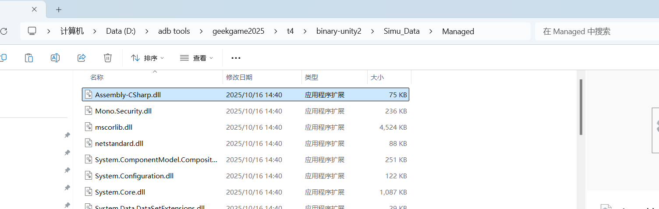Sort by 名称 column header
Viewport: 659px width, 209px height.
point(97,77)
